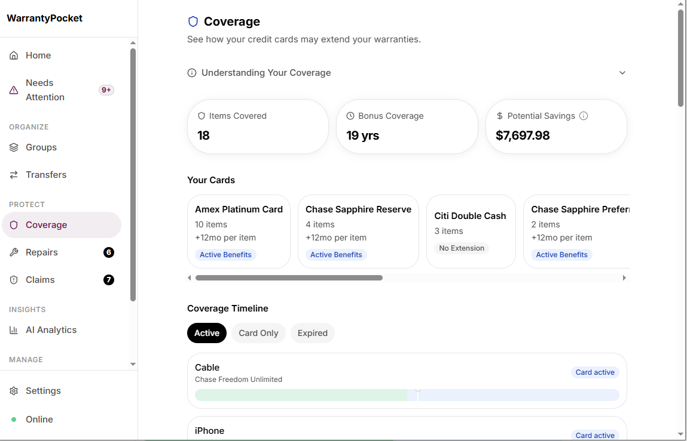Click the Groups layers icon

14,147
